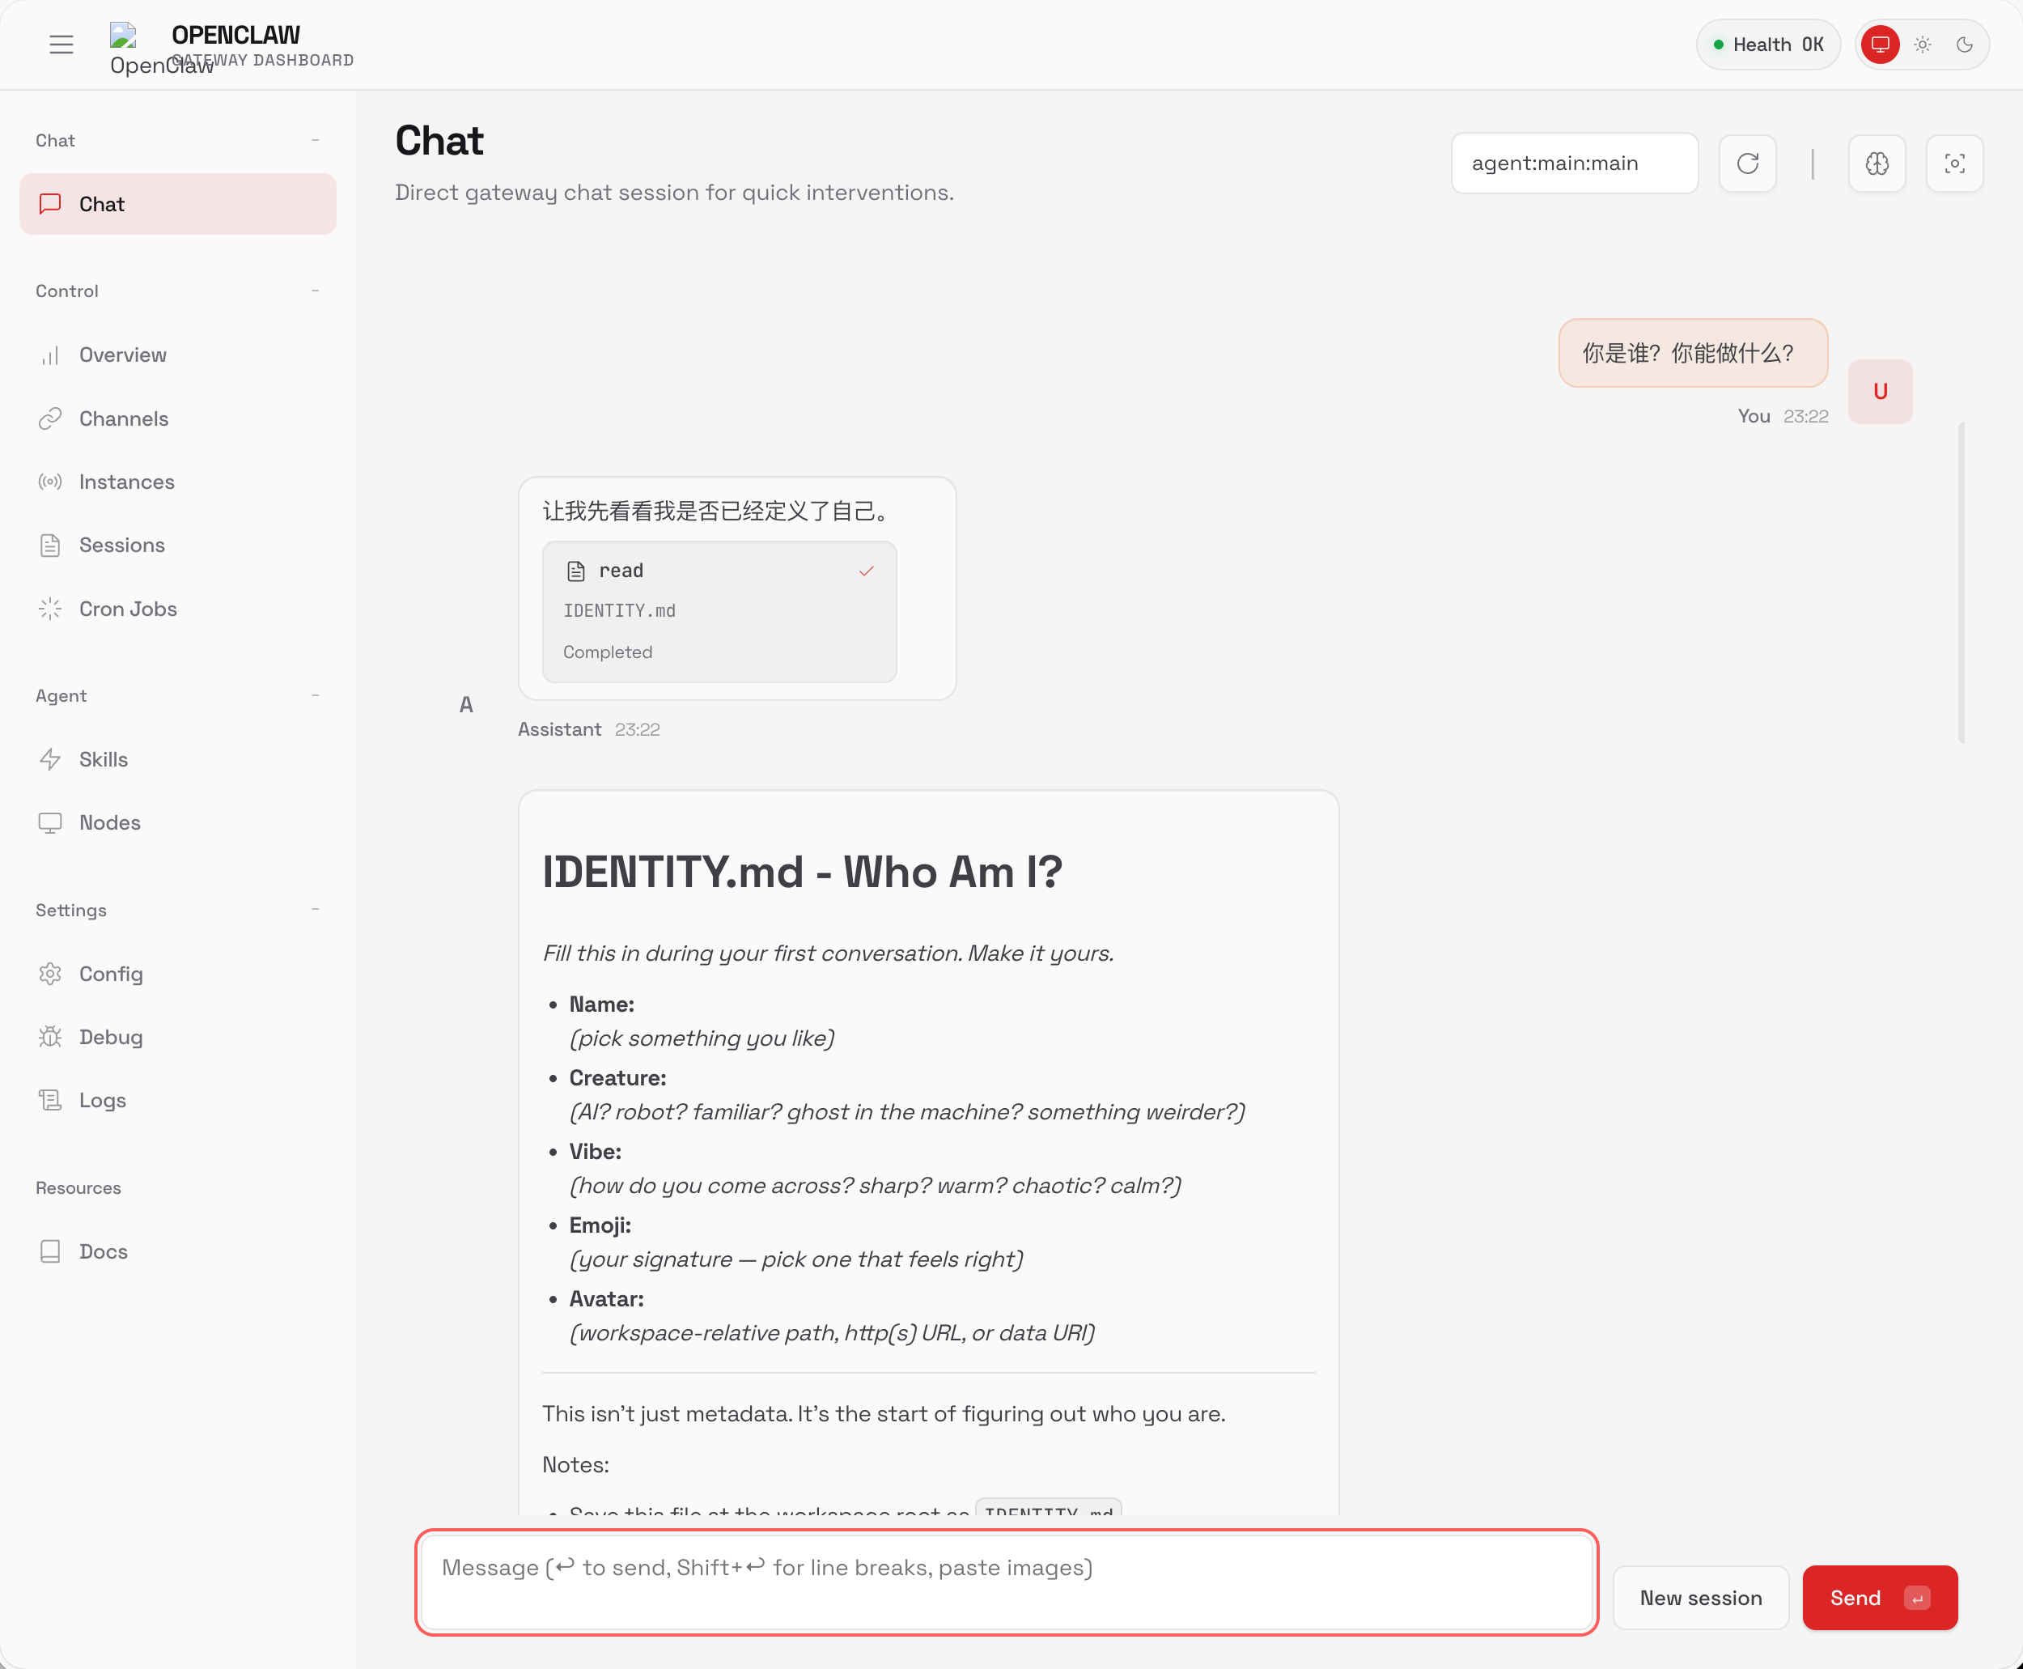2023x1669 pixels.
Task: Switch to light theme sun icon
Action: 1922,45
